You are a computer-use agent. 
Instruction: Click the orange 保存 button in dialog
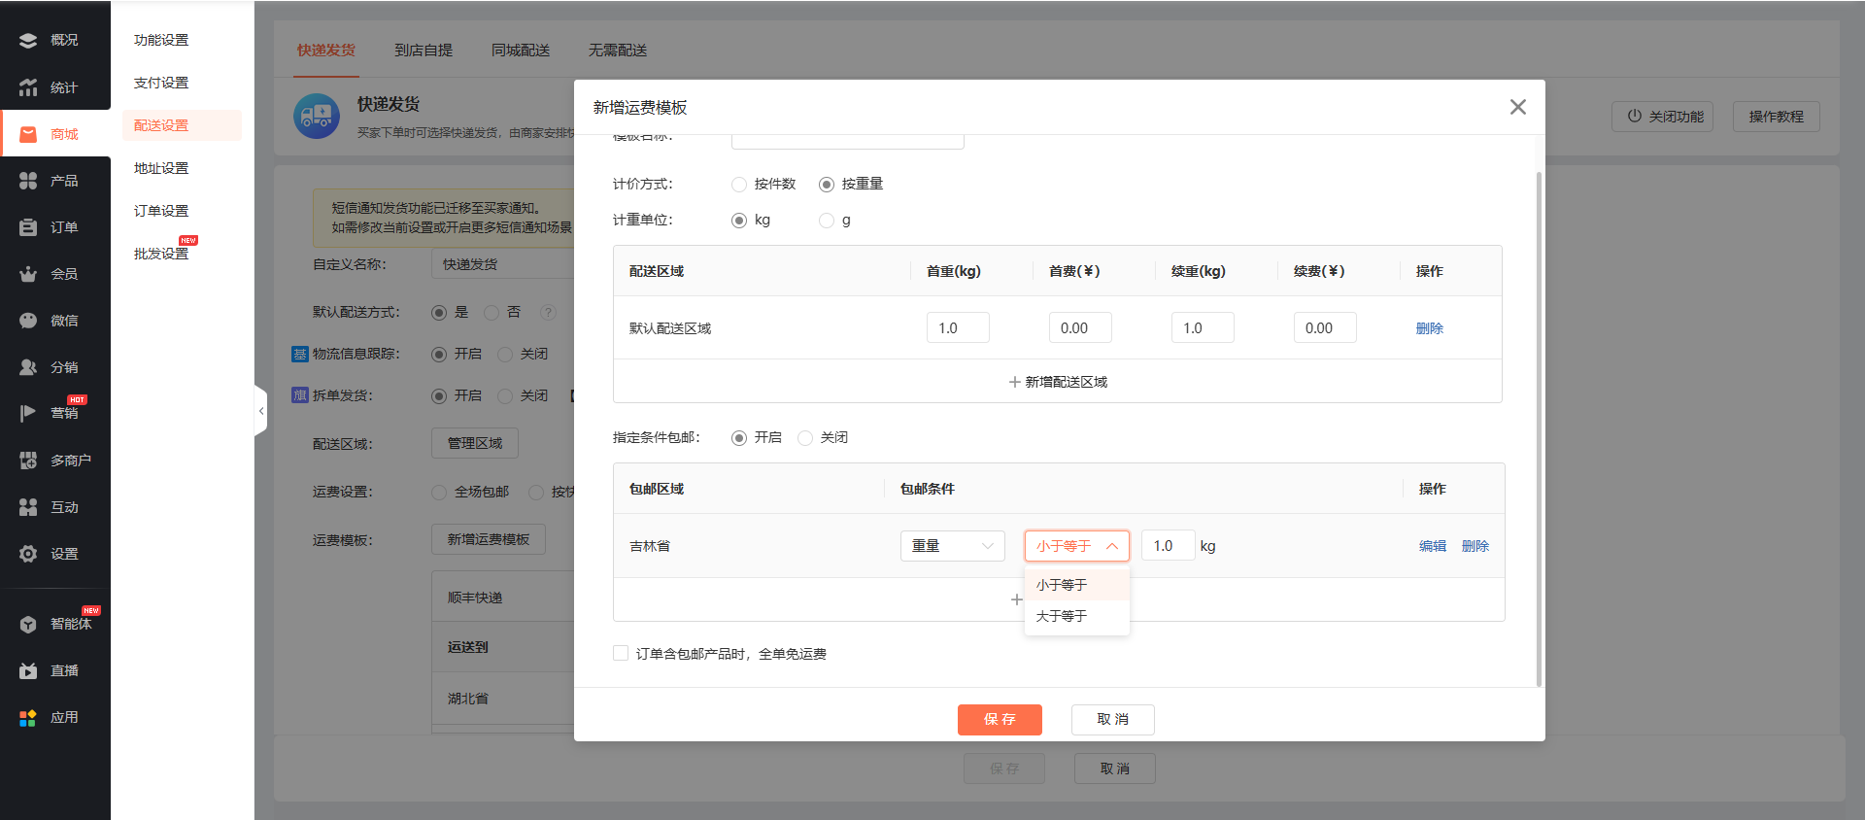[x=999, y=719]
